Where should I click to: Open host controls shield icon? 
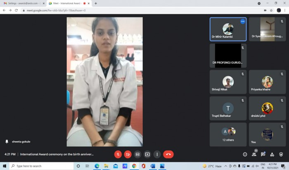(281, 154)
